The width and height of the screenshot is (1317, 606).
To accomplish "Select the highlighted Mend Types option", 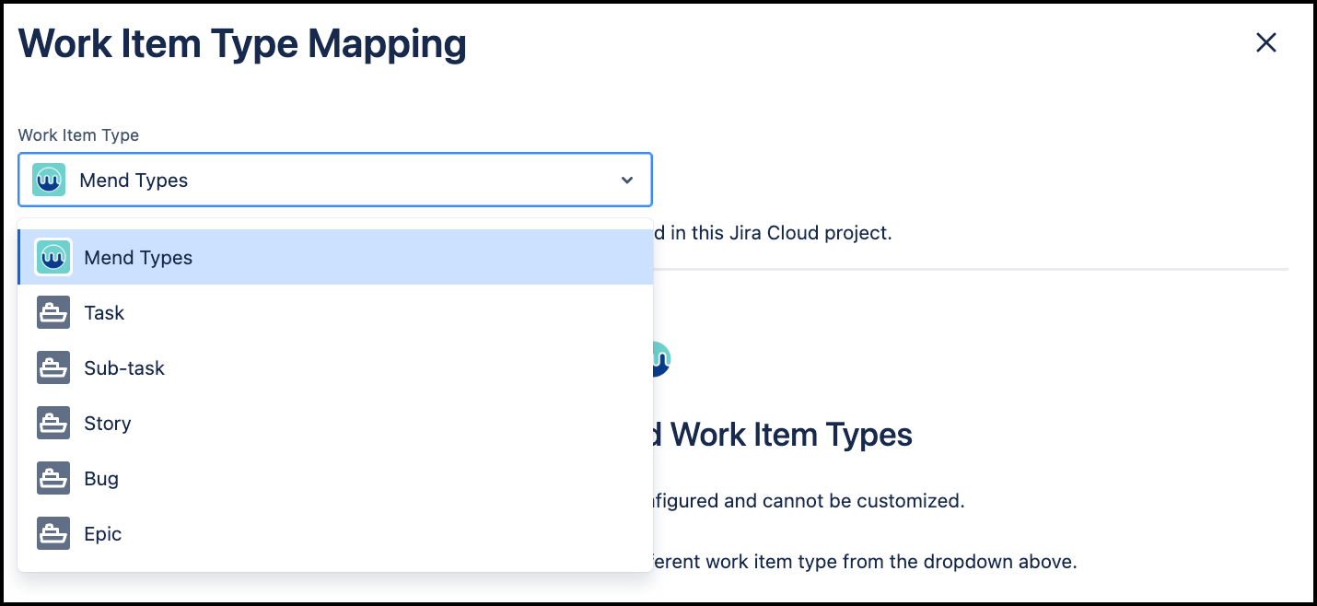I will pyautogui.click(x=138, y=258).
